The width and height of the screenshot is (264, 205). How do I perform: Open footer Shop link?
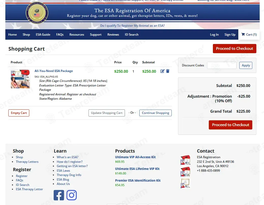click(19, 157)
